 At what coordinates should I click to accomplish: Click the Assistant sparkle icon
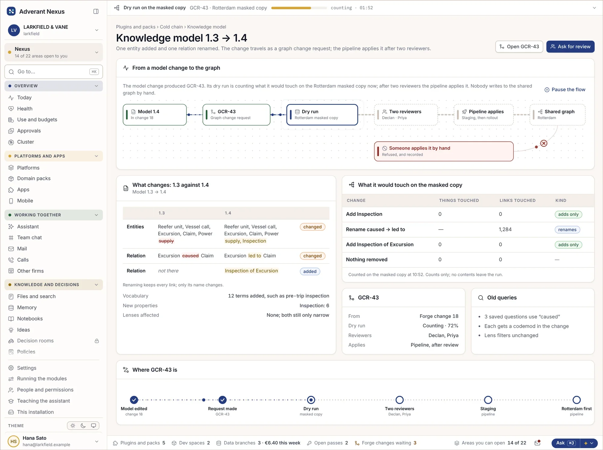coord(11,227)
